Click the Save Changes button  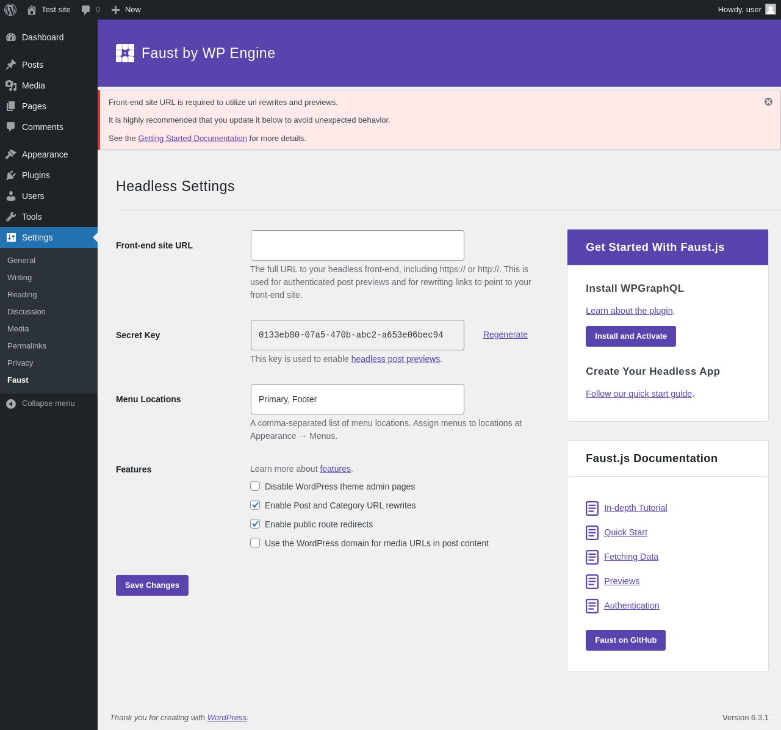[152, 585]
